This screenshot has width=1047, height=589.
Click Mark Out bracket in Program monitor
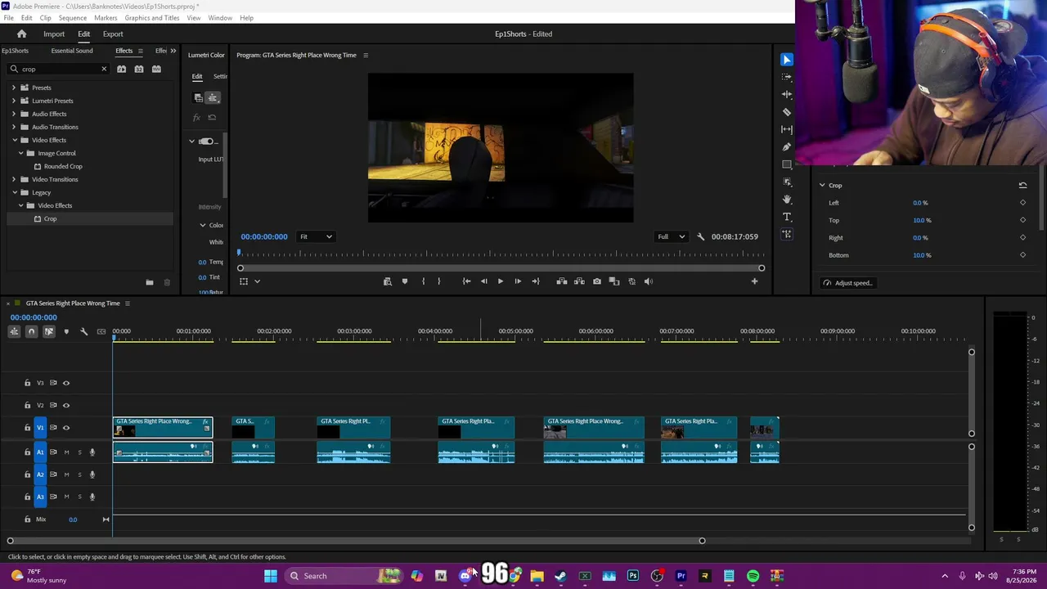439,281
